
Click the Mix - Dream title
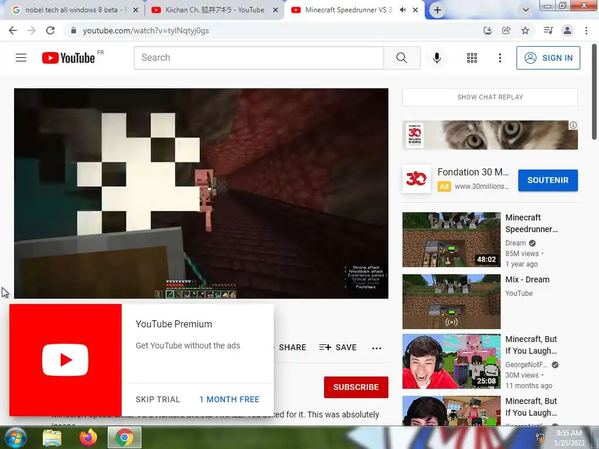point(527,279)
